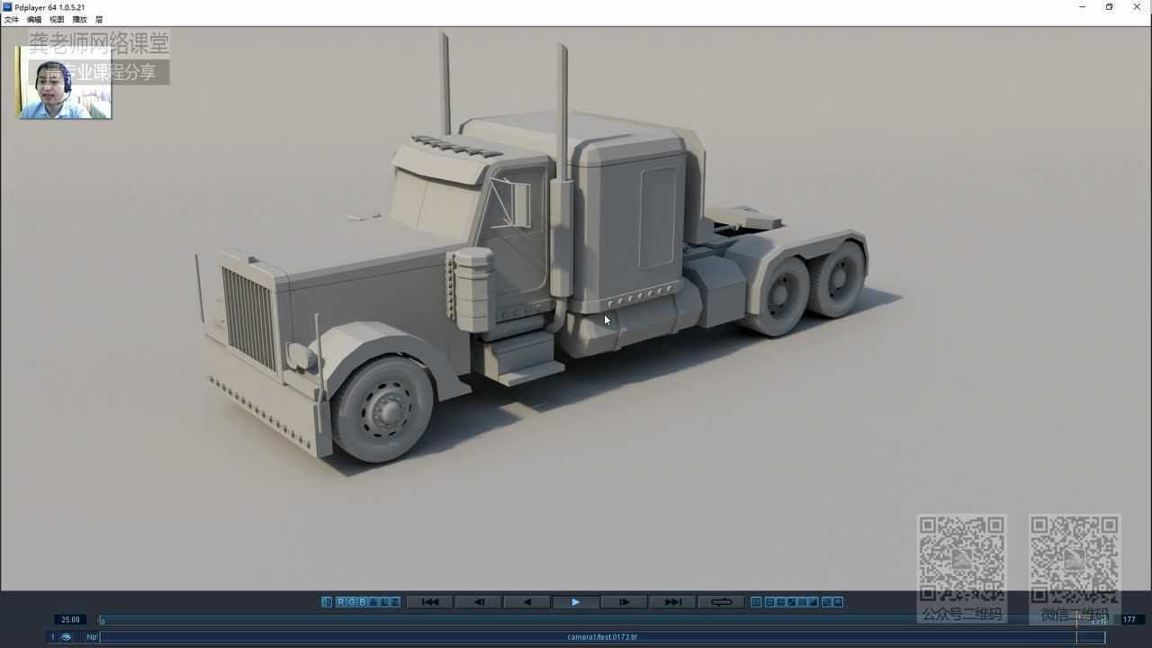1152x648 pixels.
Task: Click the timeline scrub bar
Action: click(601, 620)
